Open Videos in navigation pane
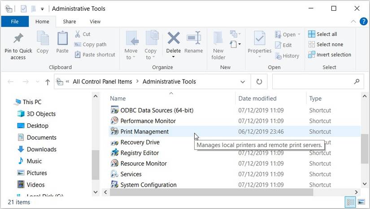This screenshot has height=209, width=370. click(31, 184)
